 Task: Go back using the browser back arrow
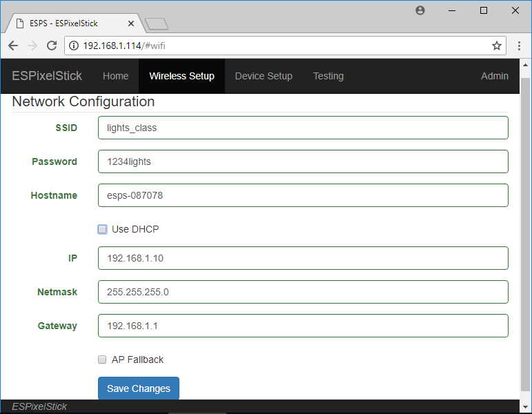(x=13, y=46)
